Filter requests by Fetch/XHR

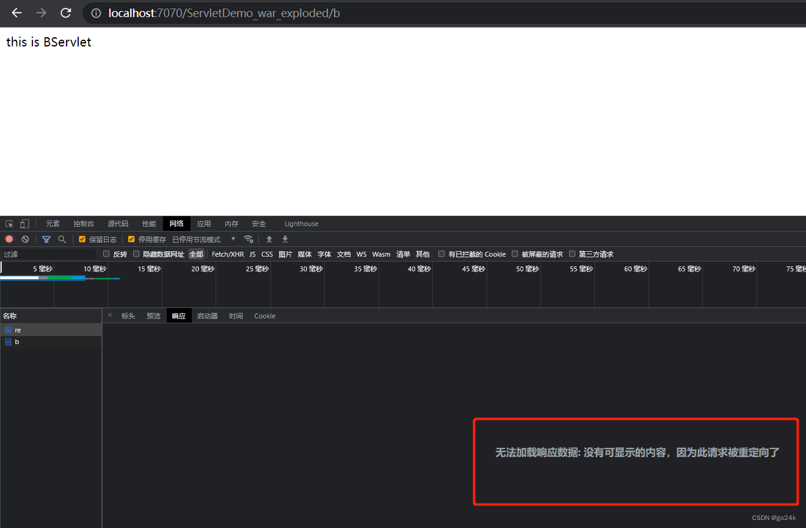point(228,254)
